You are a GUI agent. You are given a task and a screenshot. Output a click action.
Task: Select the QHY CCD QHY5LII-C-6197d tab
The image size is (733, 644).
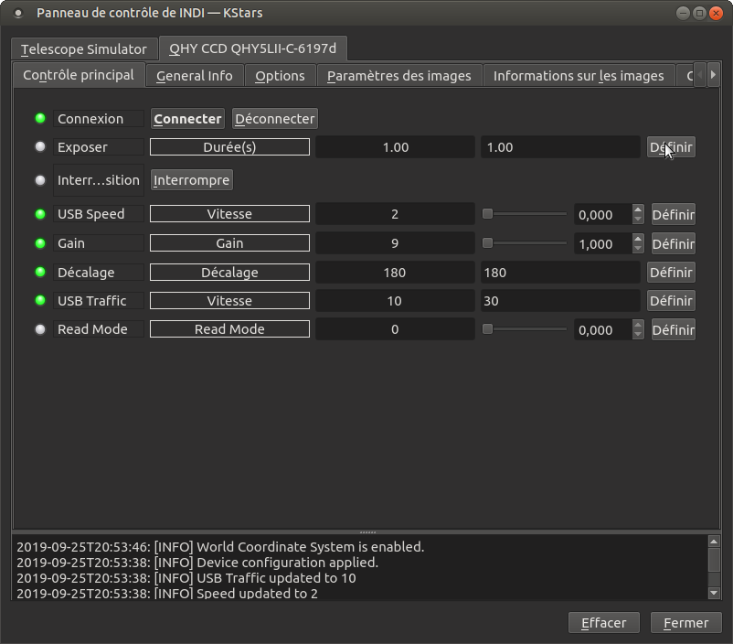click(253, 48)
